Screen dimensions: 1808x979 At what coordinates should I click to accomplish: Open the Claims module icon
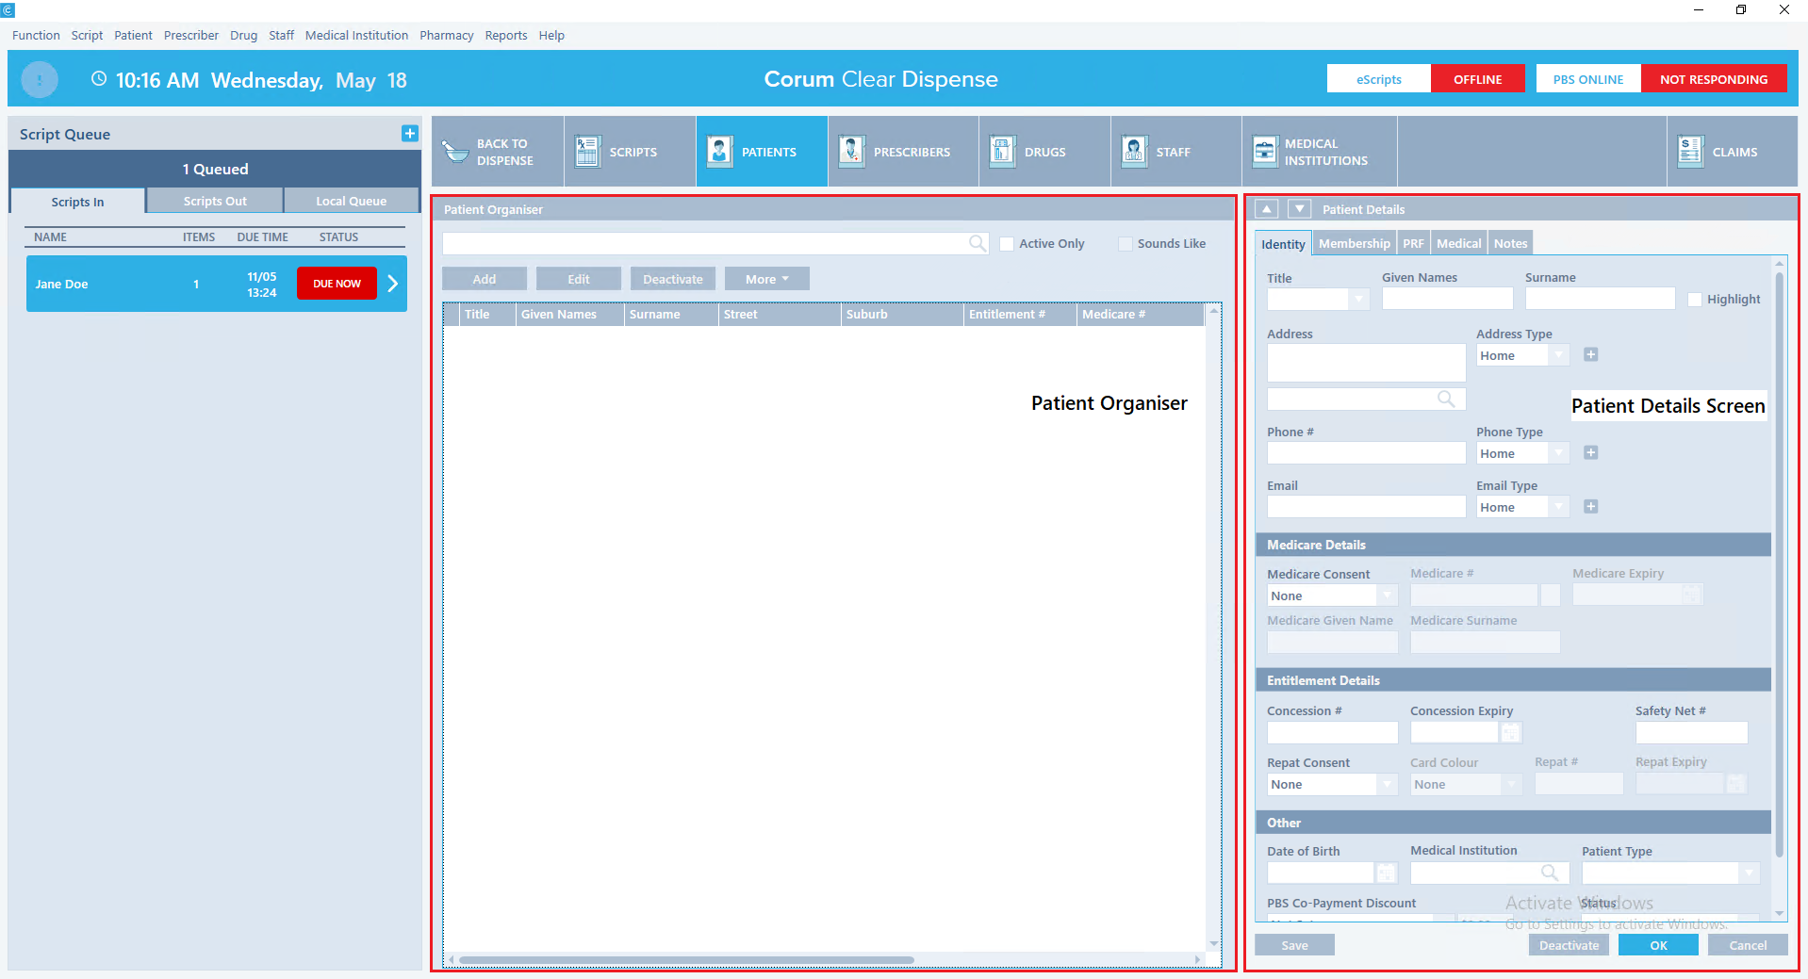(1690, 152)
